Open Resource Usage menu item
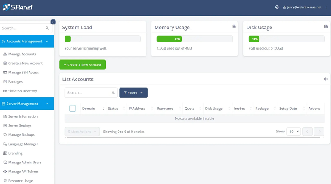This screenshot has width=331, height=184. coord(21,181)
